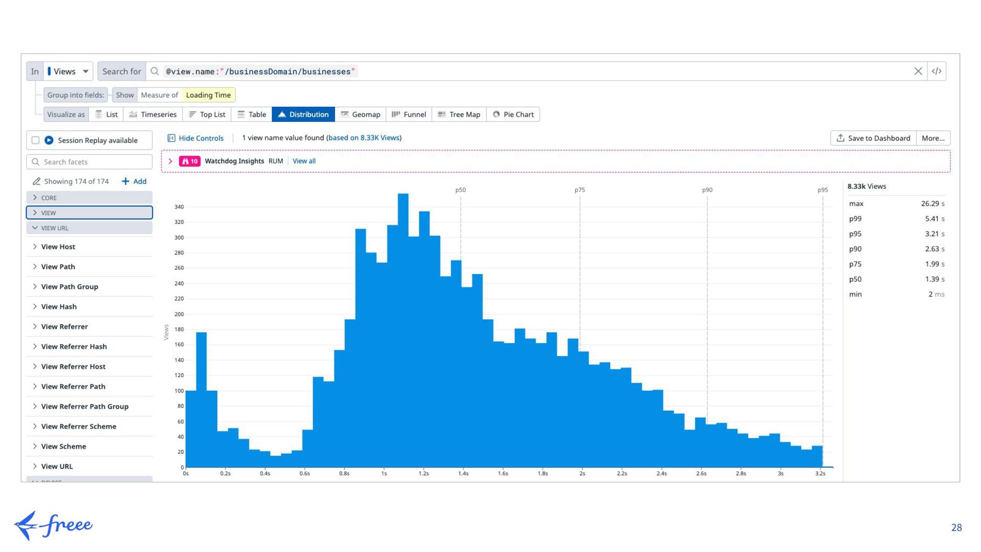The height and width of the screenshot is (552, 981).
Task: Open the Views dropdown selector
Action: click(68, 72)
